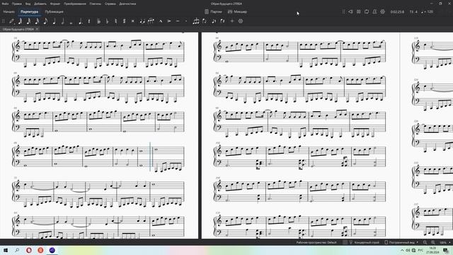Screen dimensions: 453x255
Task: Select the quarter note duration
Action: pyautogui.click(x=54, y=21)
